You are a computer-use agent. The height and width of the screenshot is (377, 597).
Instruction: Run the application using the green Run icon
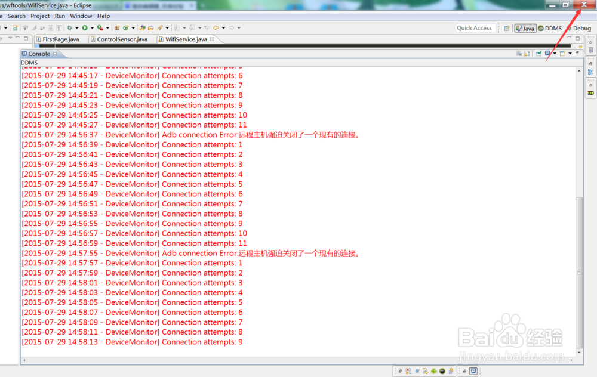[x=85, y=27]
